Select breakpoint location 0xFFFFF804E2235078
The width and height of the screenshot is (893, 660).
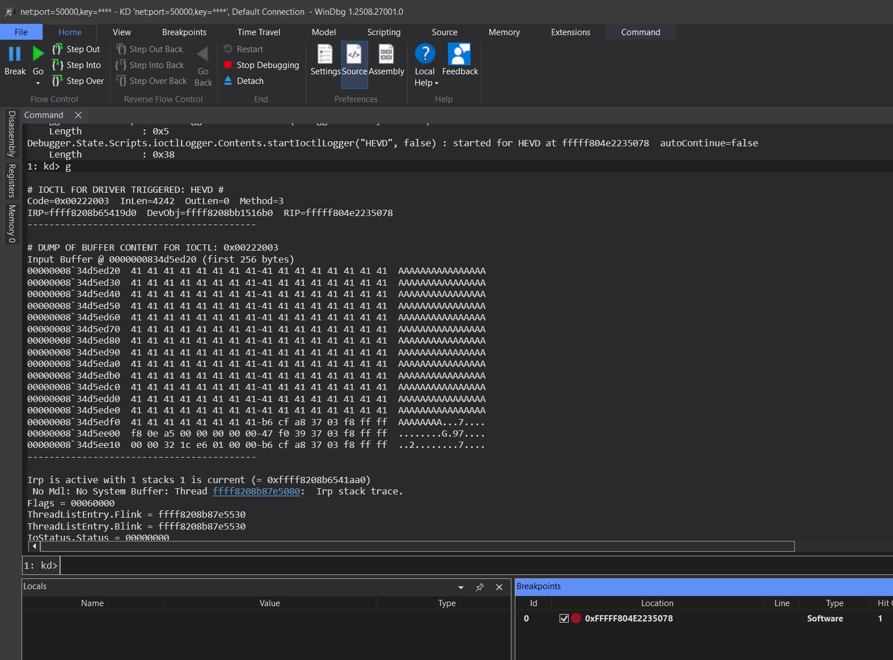click(629, 619)
